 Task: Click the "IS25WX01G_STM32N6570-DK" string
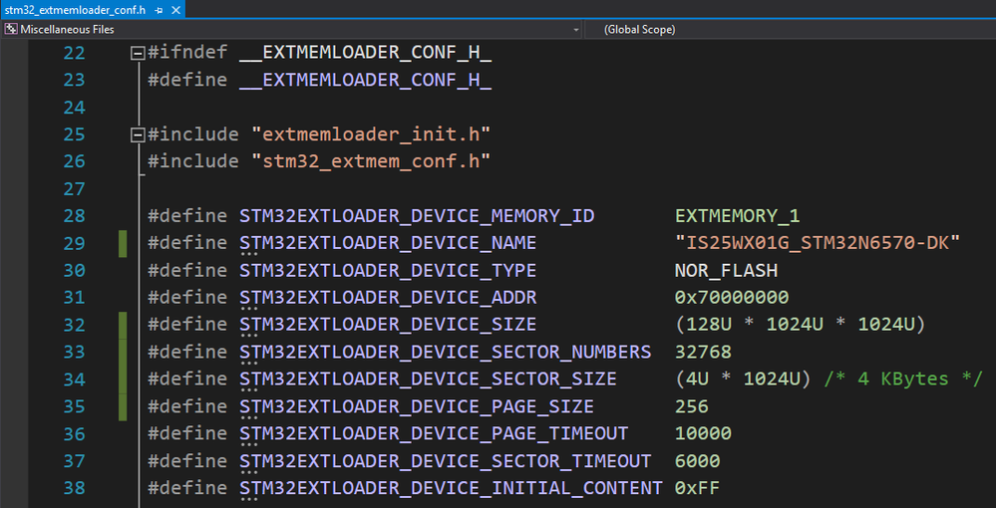818,243
